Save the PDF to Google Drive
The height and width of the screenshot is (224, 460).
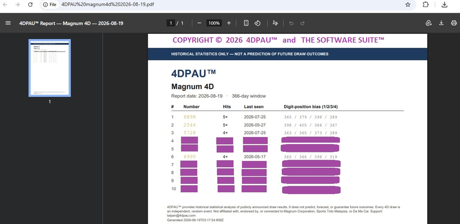point(429,23)
